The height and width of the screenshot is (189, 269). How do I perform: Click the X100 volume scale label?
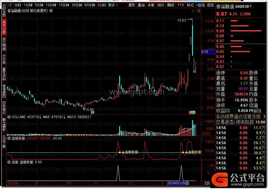206,134
